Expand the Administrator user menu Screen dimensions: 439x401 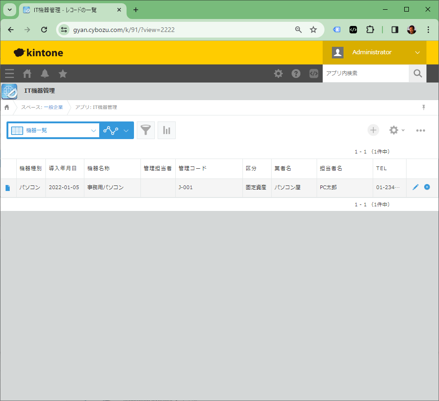pos(417,52)
